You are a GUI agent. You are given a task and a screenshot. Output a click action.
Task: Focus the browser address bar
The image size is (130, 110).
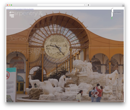(x=62, y=5)
